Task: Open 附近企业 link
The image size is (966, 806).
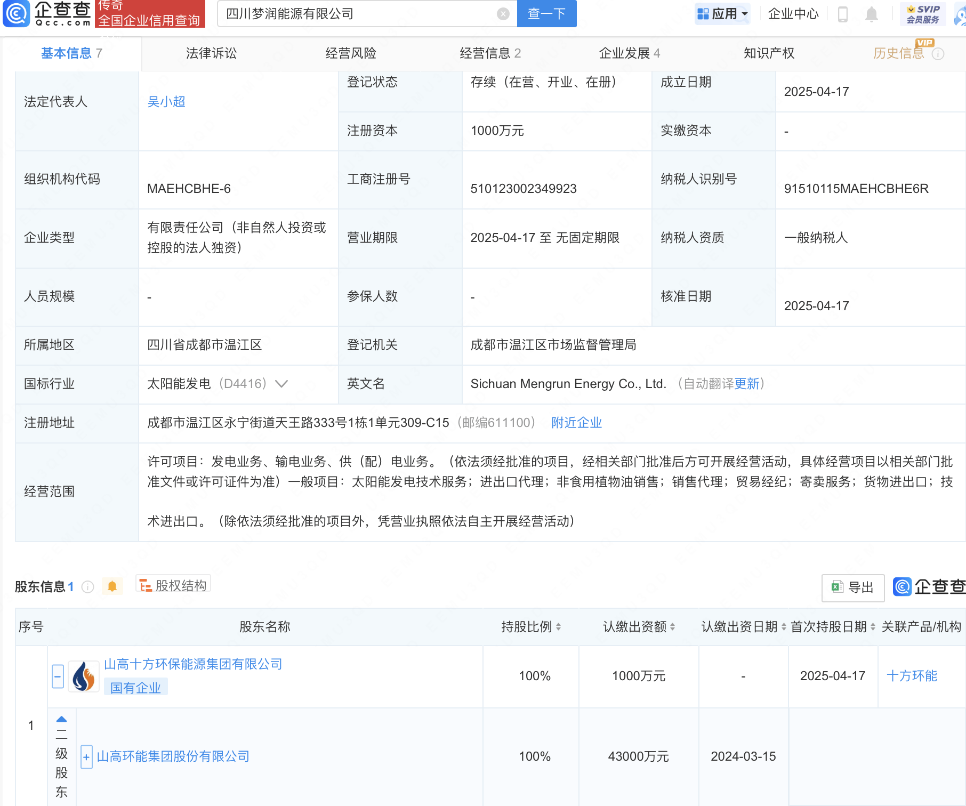Action: [576, 423]
